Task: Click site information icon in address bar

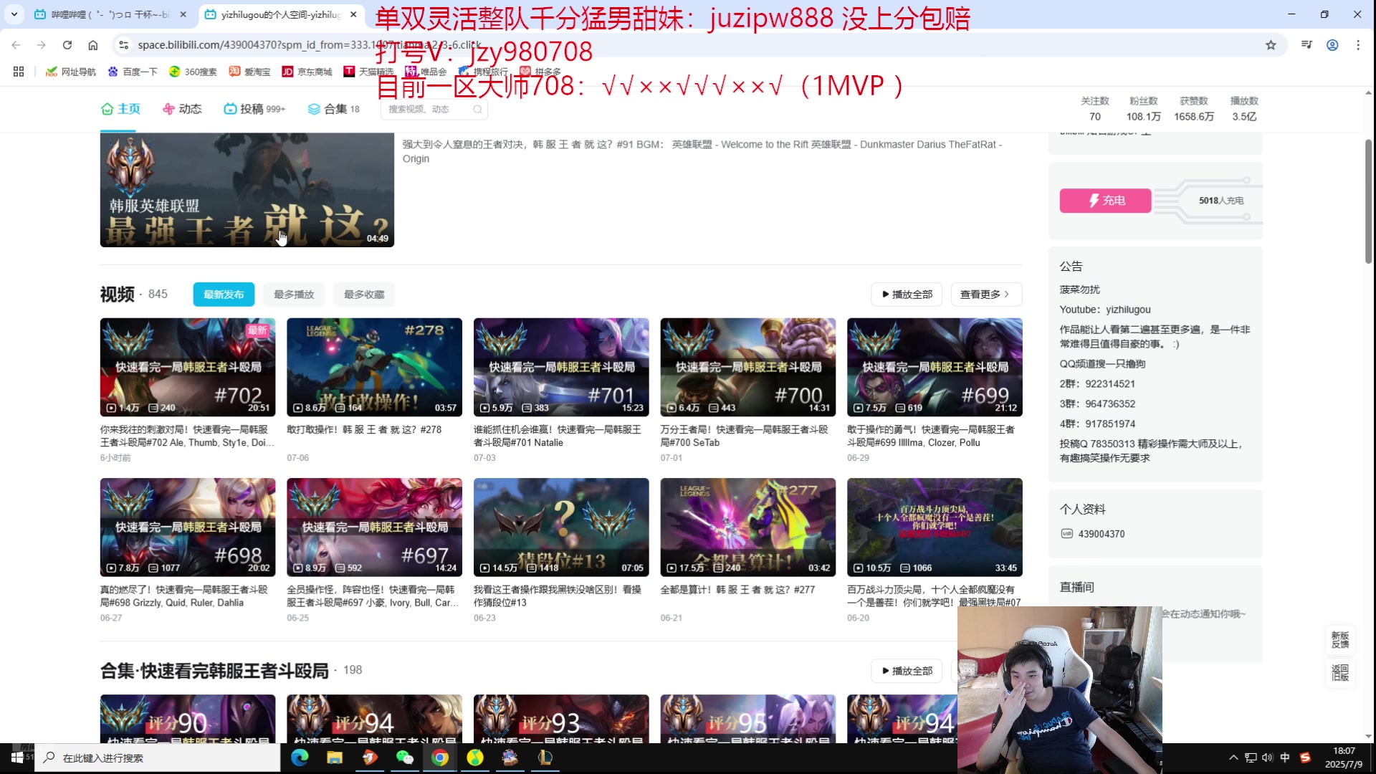Action: [123, 45]
